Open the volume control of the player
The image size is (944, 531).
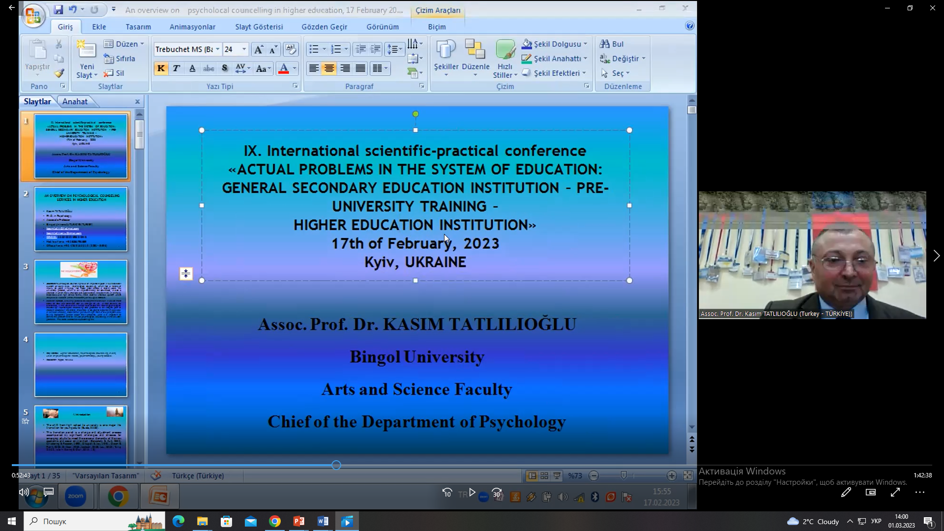(x=24, y=492)
